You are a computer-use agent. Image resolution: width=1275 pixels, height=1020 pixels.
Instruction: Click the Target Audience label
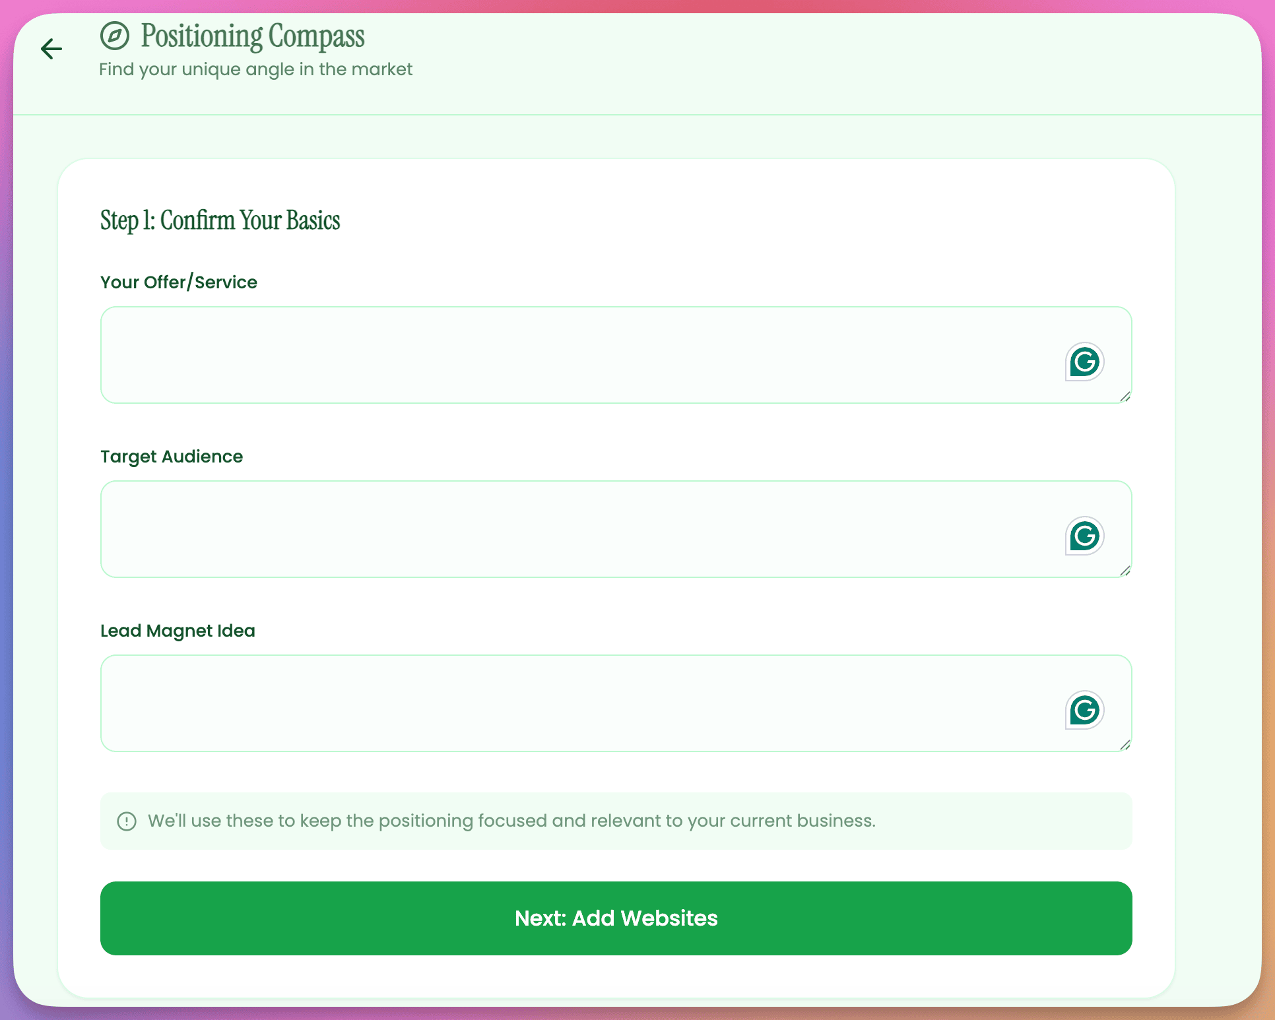[x=172, y=457]
